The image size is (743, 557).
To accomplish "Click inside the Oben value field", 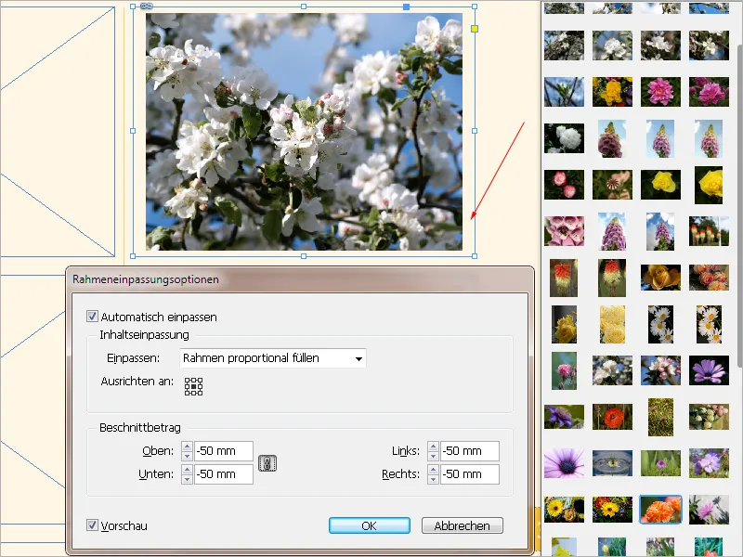I will [x=218, y=450].
